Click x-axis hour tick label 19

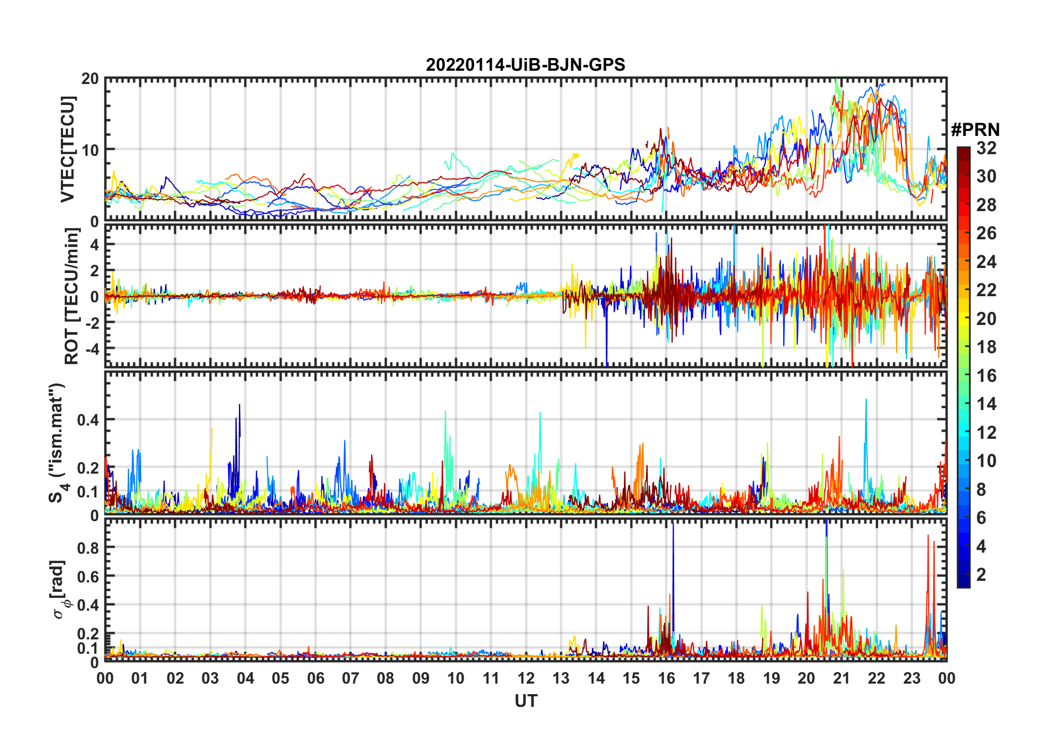click(772, 678)
